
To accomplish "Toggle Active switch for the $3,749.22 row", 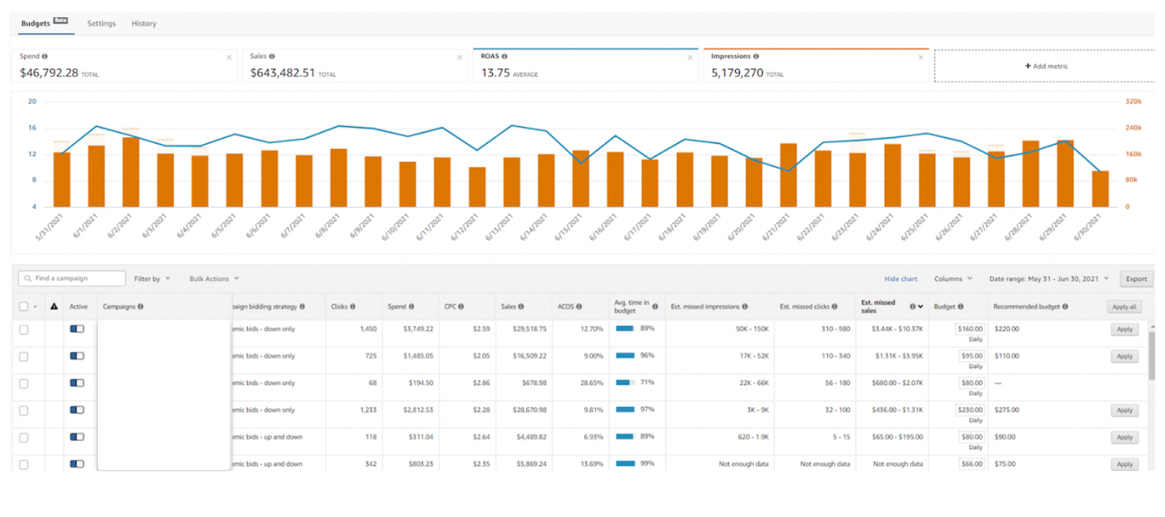I will tap(77, 329).
